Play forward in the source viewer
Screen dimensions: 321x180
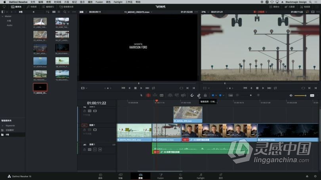click(141, 88)
